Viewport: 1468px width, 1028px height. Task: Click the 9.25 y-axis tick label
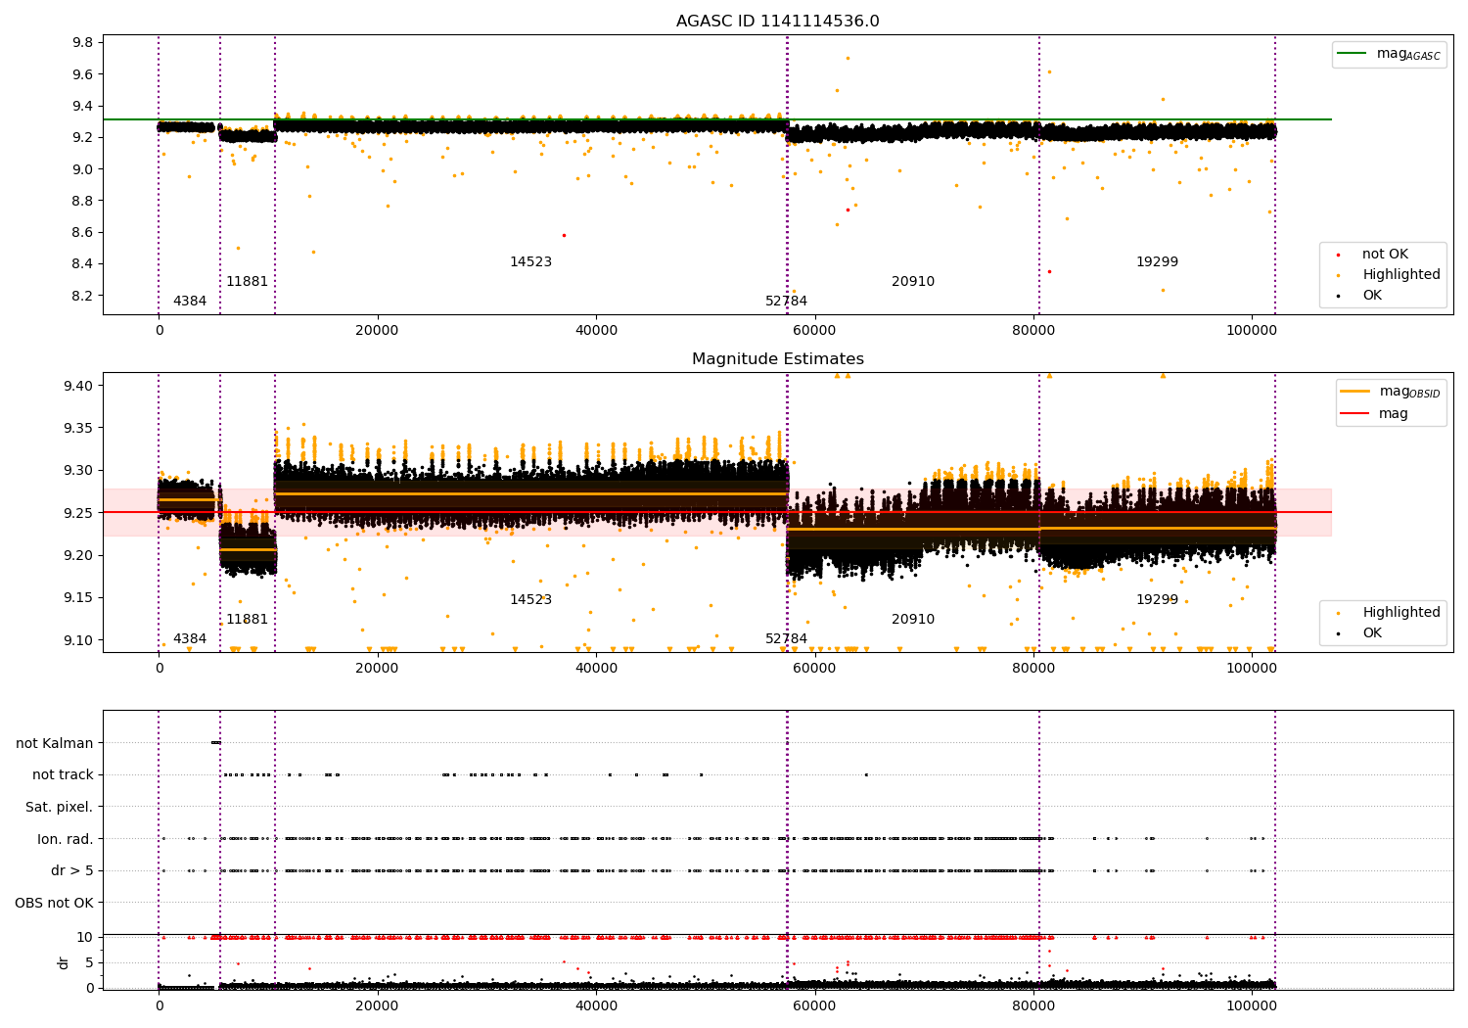[x=79, y=513]
